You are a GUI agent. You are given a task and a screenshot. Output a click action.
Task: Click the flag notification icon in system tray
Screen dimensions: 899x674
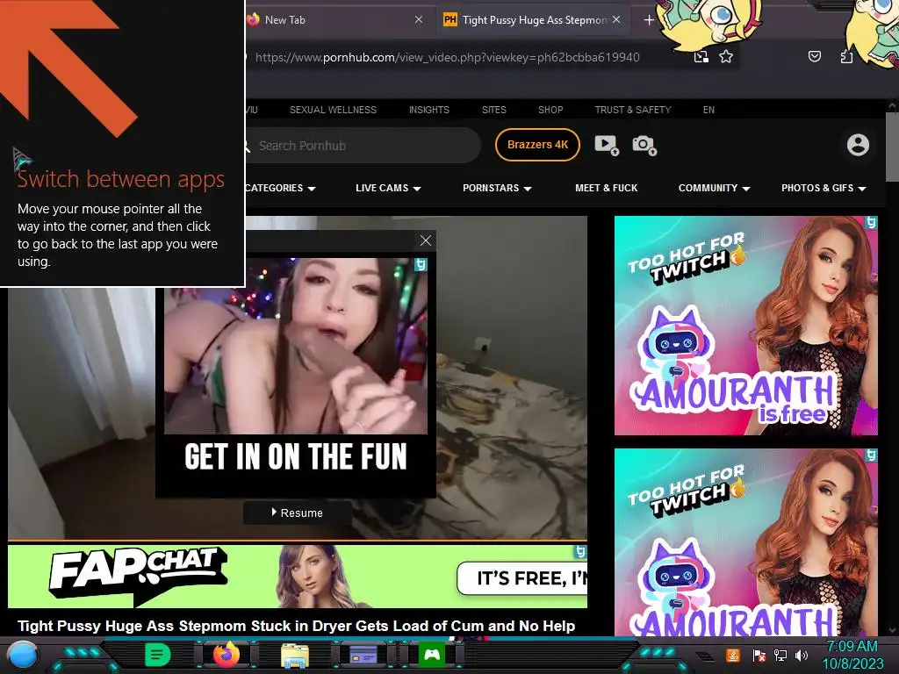coord(759,655)
